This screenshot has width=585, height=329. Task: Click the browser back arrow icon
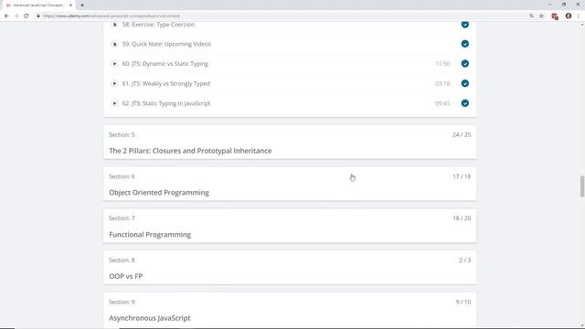[x=6, y=16]
